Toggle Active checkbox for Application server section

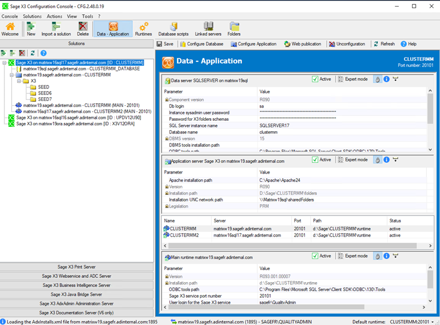[315, 160]
